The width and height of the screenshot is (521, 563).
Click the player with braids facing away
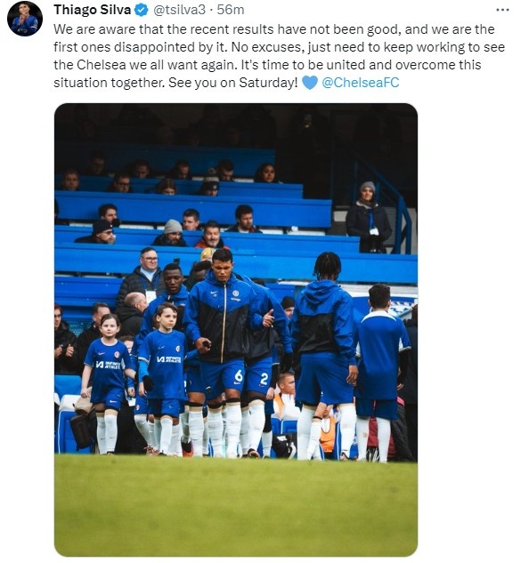click(x=325, y=356)
